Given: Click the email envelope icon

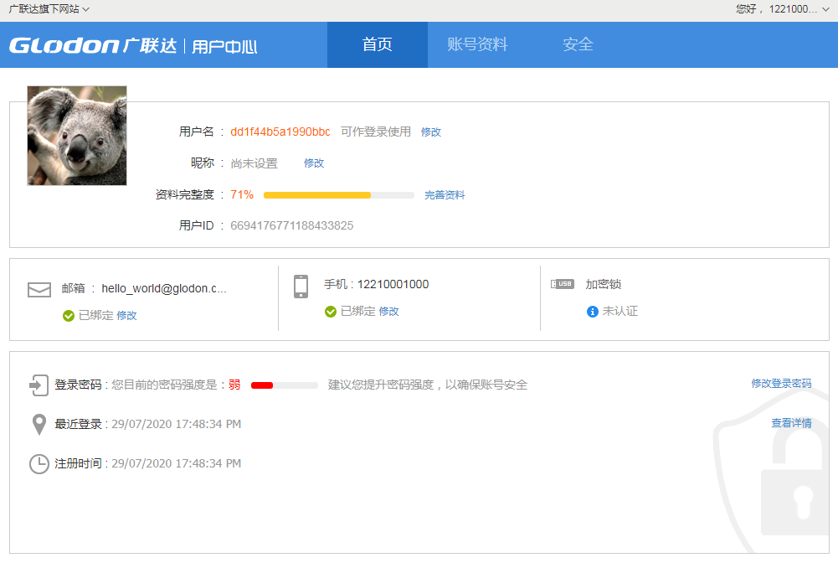Looking at the screenshot, I should tap(39, 290).
